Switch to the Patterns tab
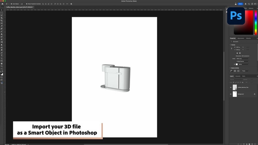Screen dimensions: 258x145 point(251,8)
